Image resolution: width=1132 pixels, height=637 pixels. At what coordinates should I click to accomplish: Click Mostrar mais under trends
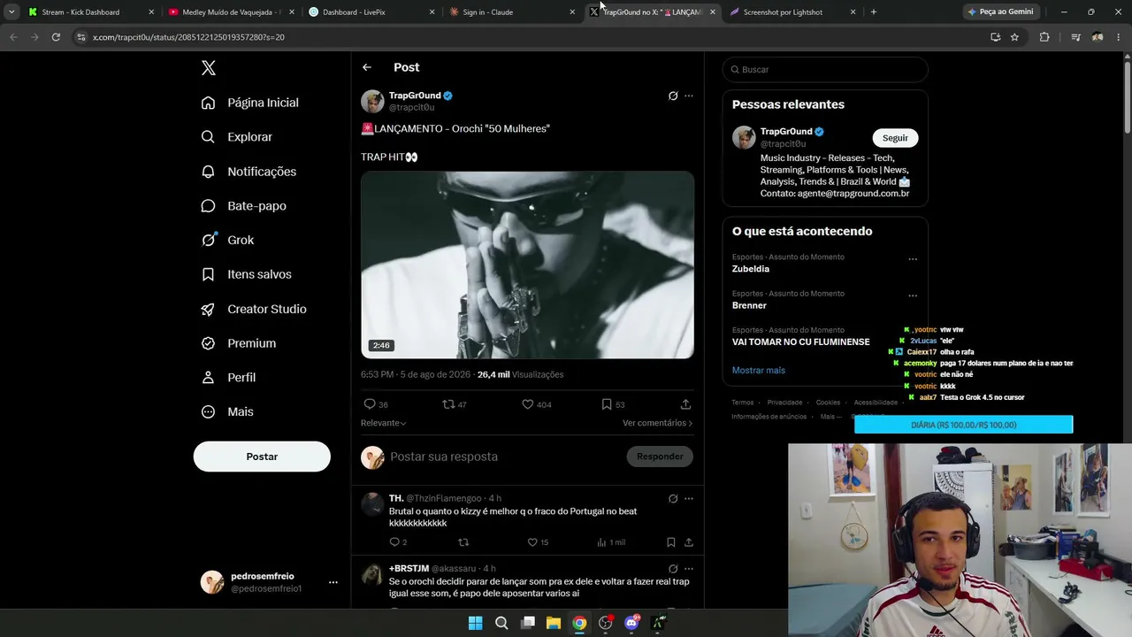[759, 371]
